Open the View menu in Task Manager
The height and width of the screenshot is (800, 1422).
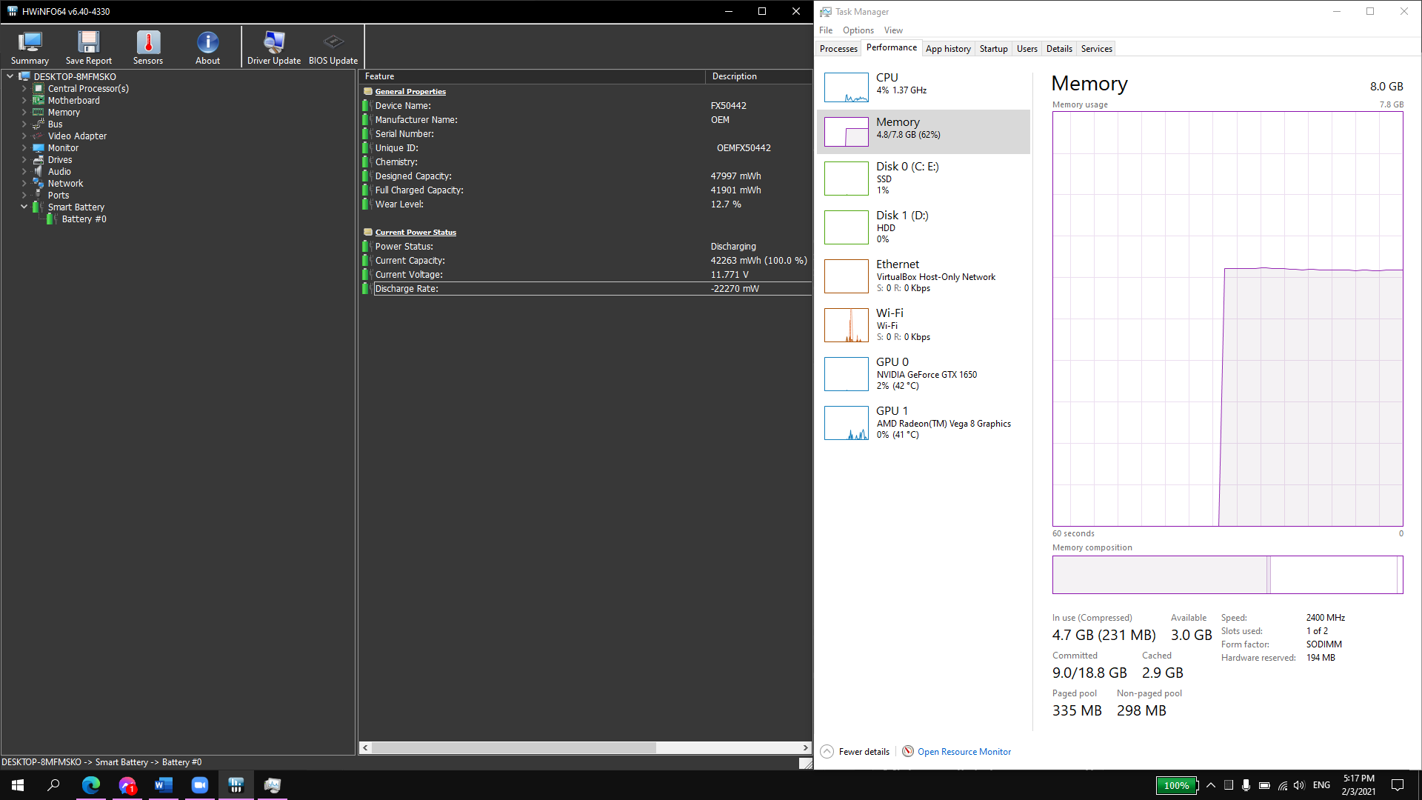pos(893,30)
